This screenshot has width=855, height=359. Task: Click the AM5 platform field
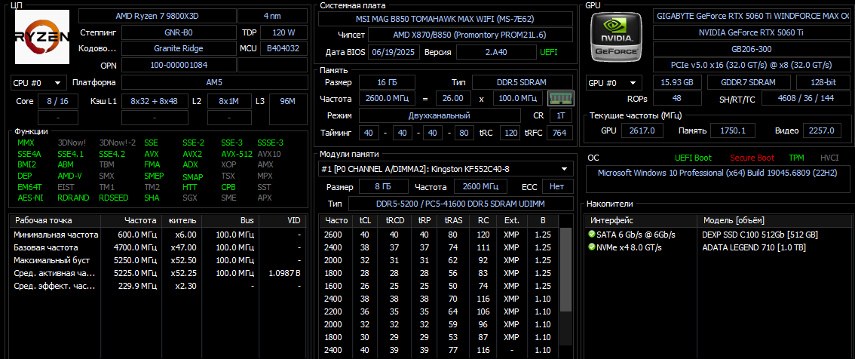(x=214, y=83)
